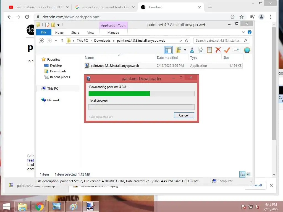Switch to large icons view in status bar
This screenshot has height=212, width=283.
pyautogui.click(x=248, y=174)
